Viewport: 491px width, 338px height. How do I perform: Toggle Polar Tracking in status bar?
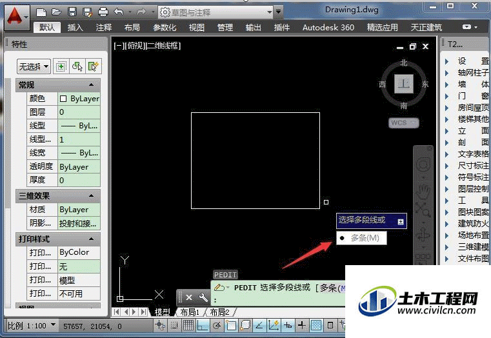point(216,326)
